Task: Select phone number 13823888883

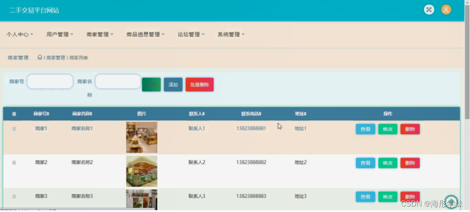Action: coord(251,196)
